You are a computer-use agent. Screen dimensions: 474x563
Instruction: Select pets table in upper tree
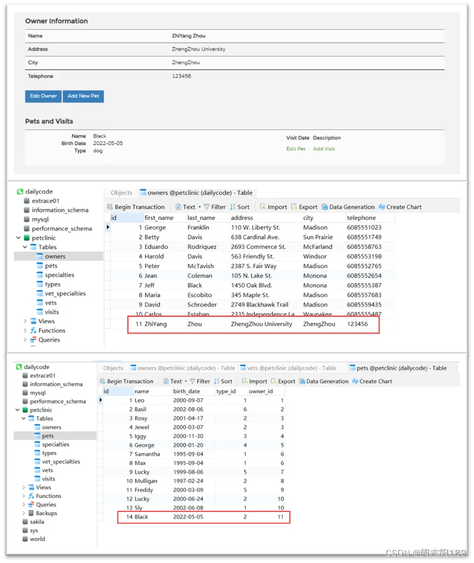[47, 266]
